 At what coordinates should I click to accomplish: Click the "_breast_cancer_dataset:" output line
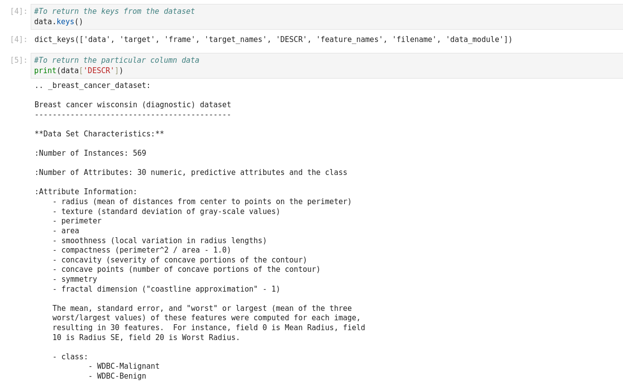pyautogui.click(x=93, y=86)
